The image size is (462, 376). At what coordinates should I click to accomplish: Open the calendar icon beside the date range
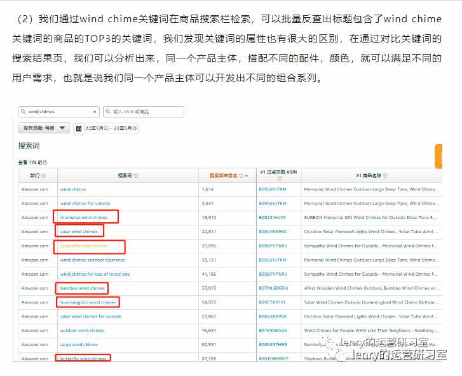[x=79, y=128]
